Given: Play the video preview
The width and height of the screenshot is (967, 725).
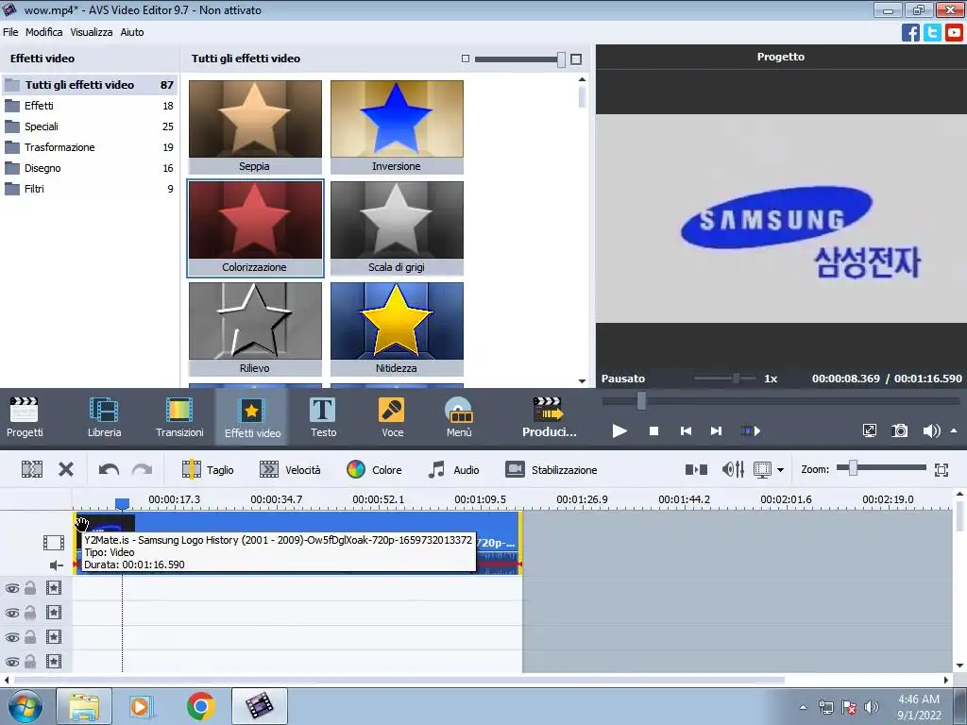Looking at the screenshot, I should click(619, 430).
